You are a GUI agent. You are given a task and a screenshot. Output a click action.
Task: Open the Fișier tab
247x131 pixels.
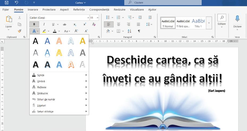[6, 10]
